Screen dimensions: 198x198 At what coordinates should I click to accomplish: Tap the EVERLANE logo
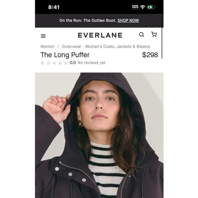[100, 35]
